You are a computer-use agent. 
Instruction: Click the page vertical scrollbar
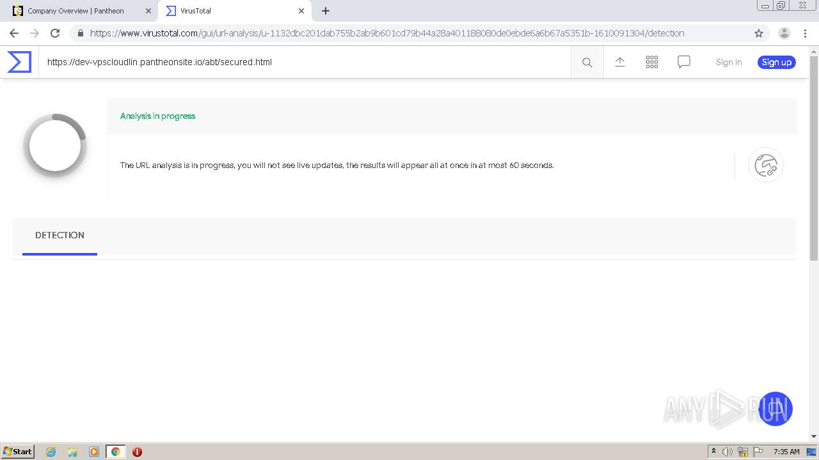click(x=814, y=158)
